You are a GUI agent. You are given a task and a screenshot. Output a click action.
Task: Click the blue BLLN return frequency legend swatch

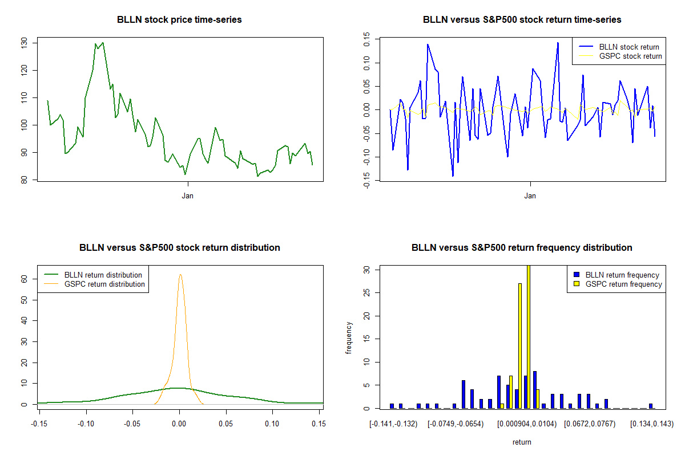tap(578, 275)
